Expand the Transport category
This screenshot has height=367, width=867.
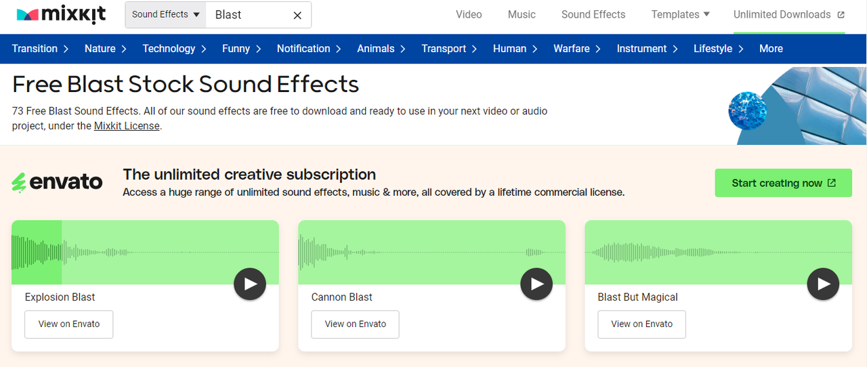pos(450,49)
